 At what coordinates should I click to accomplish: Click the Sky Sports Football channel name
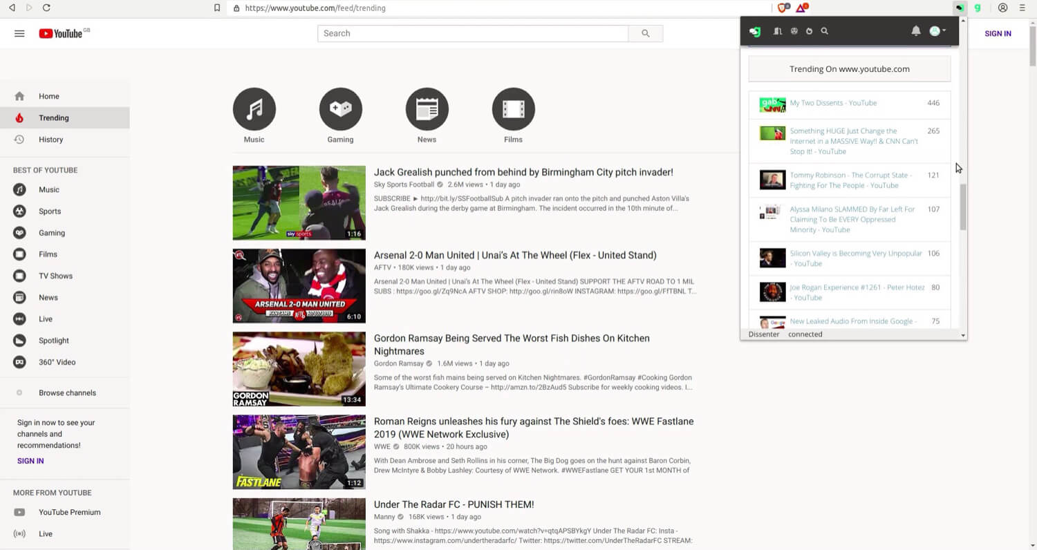tap(404, 184)
